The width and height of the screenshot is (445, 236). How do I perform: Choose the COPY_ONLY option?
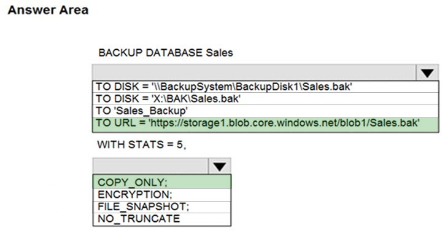coord(162,182)
